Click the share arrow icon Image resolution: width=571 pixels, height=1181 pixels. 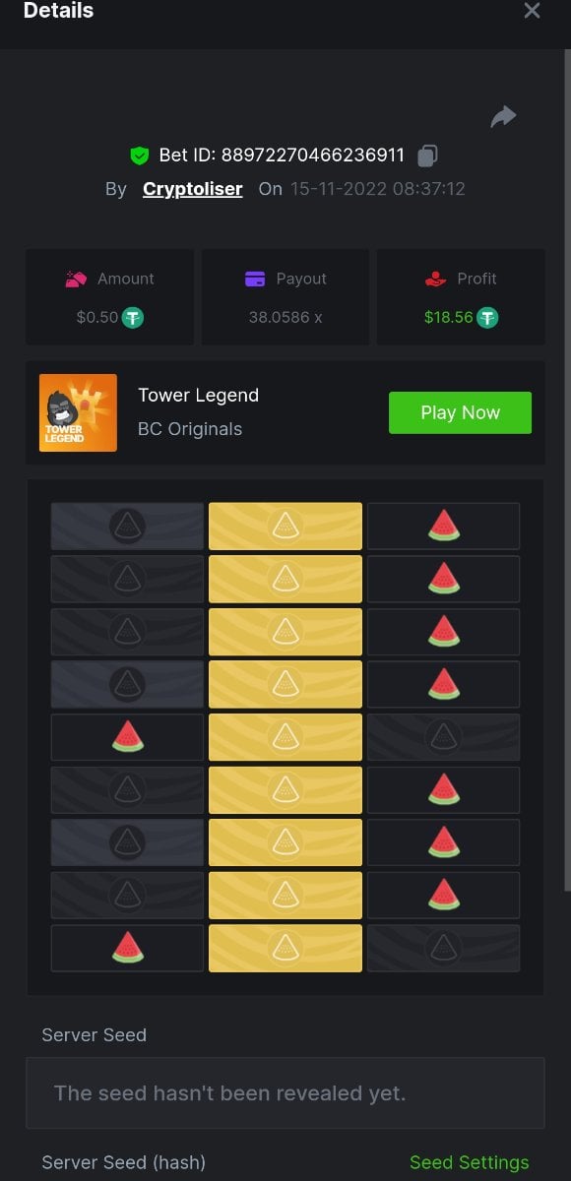click(x=503, y=118)
